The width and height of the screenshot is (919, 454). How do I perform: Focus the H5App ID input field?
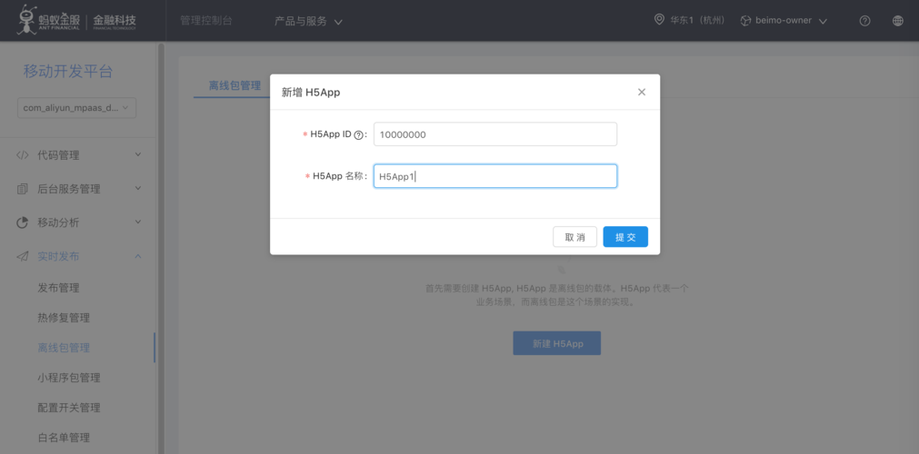click(x=495, y=134)
